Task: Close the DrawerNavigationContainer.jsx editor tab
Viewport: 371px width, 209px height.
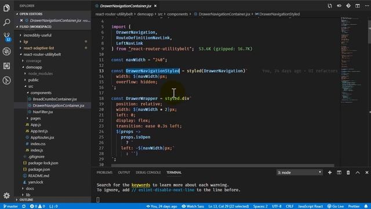Action: click(x=155, y=6)
